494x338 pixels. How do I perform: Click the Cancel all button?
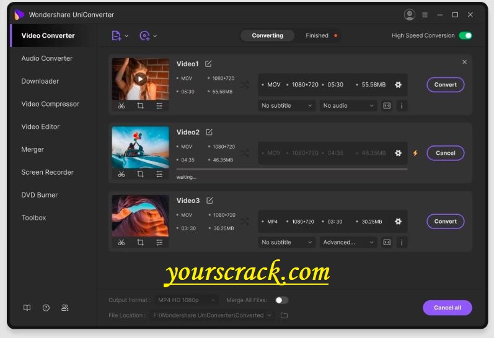click(x=448, y=308)
